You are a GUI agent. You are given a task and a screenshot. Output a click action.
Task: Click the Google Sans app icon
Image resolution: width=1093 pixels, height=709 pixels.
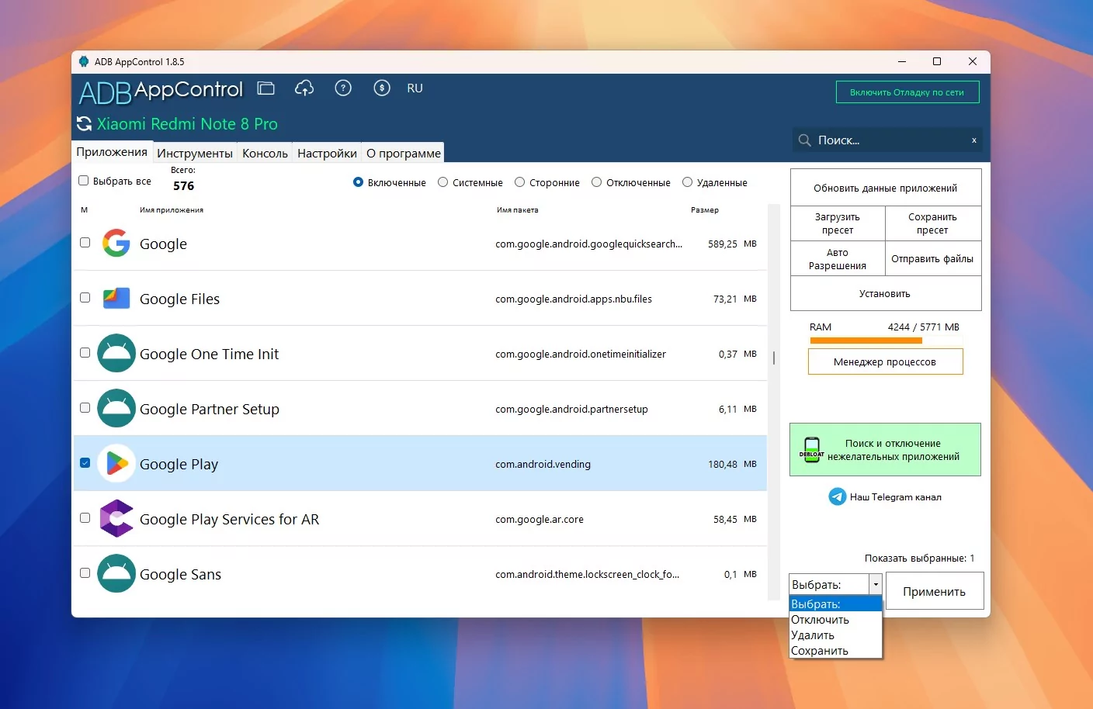point(116,573)
